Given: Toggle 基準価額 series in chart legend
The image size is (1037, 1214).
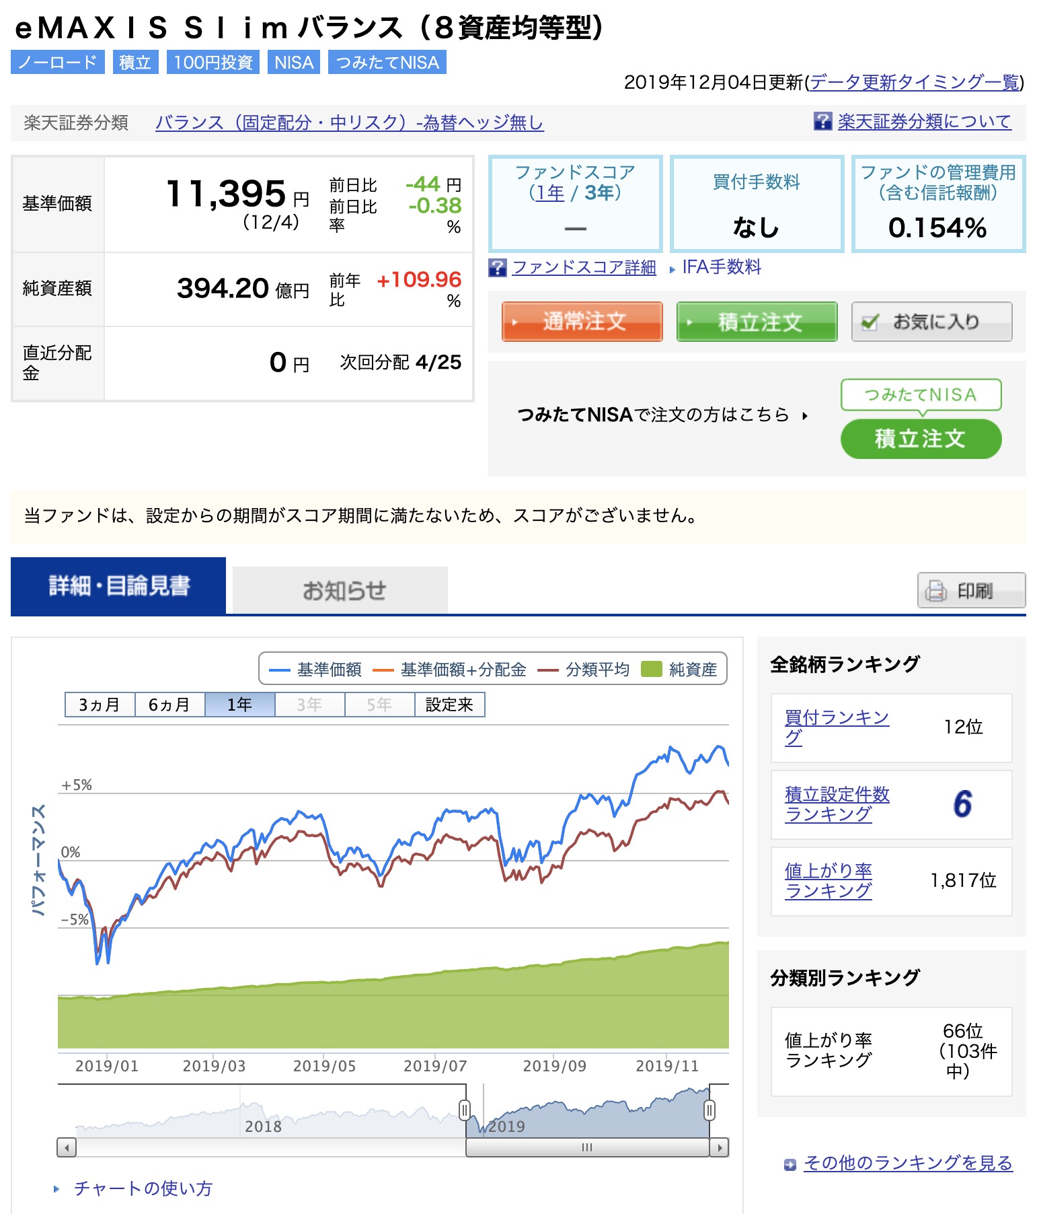Looking at the screenshot, I should tap(315, 670).
